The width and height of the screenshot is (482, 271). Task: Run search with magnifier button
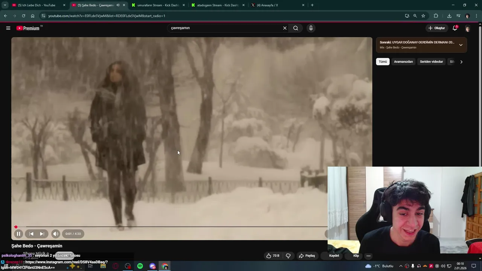point(296,28)
